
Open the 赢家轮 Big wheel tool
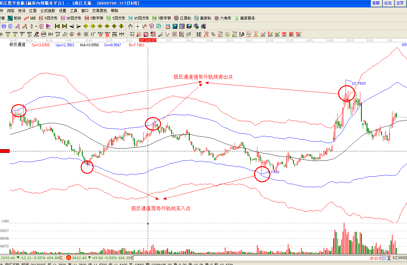[202, 18]
